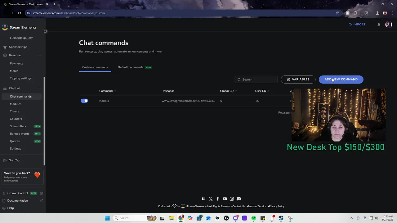
Task: Open the YouTube footer icon
Action: pyautogui.click(x=225, y=199)
